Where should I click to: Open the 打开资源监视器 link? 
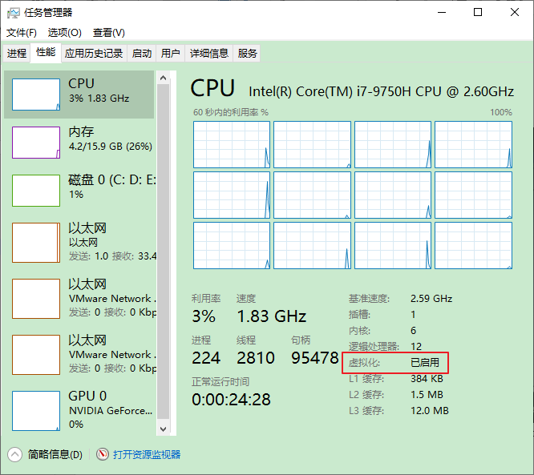[147, 455]
